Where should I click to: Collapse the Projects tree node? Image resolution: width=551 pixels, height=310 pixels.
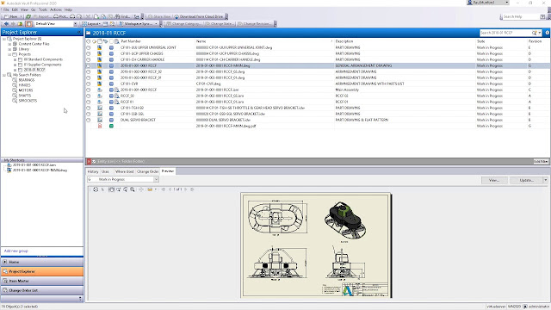(x=9, y=54)
